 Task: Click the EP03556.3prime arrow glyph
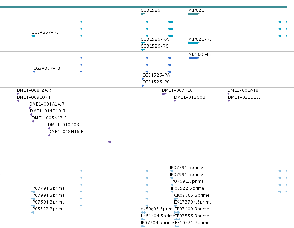[x=177, y=220]
